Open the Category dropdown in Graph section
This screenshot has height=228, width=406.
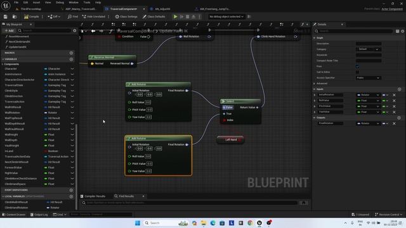(x=368, y=49)
